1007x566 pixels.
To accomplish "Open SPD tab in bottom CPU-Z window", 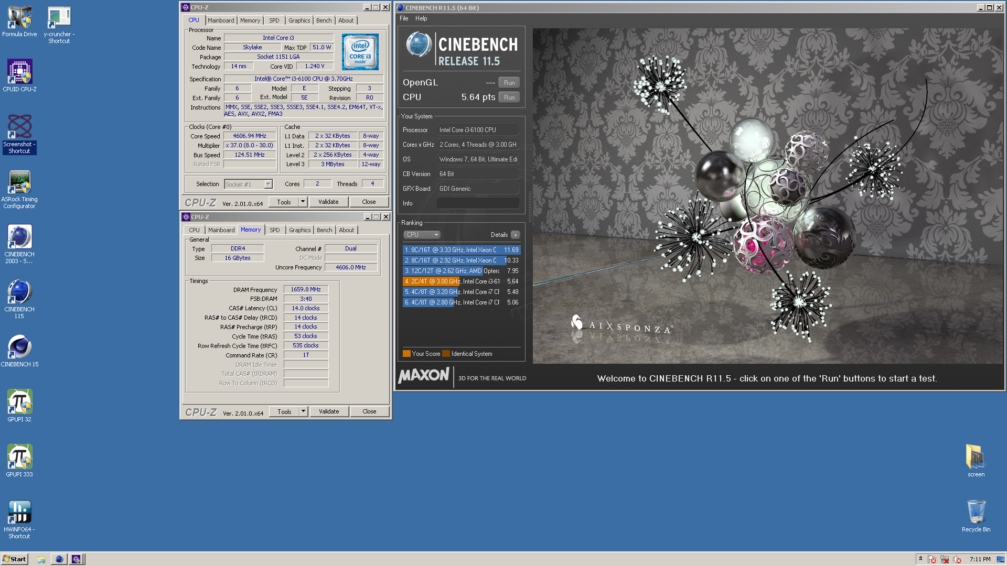I will click(x=275, y=230).
